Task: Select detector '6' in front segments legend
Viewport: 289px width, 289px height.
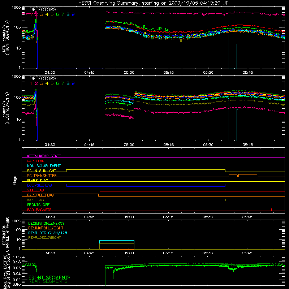Action: tap(57, 14)
